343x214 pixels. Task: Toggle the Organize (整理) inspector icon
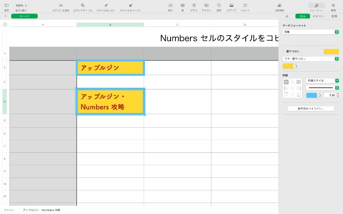click(x=333, y=5)
